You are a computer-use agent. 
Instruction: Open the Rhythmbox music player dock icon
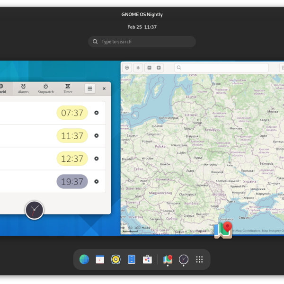(x=116, y=259)
